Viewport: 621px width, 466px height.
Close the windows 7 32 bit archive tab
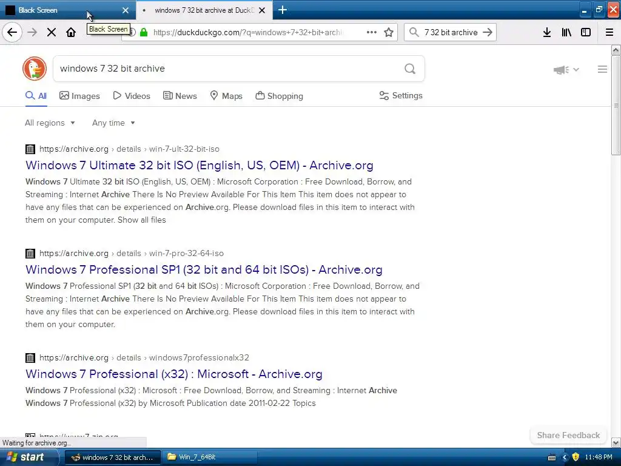coord(262,10)
